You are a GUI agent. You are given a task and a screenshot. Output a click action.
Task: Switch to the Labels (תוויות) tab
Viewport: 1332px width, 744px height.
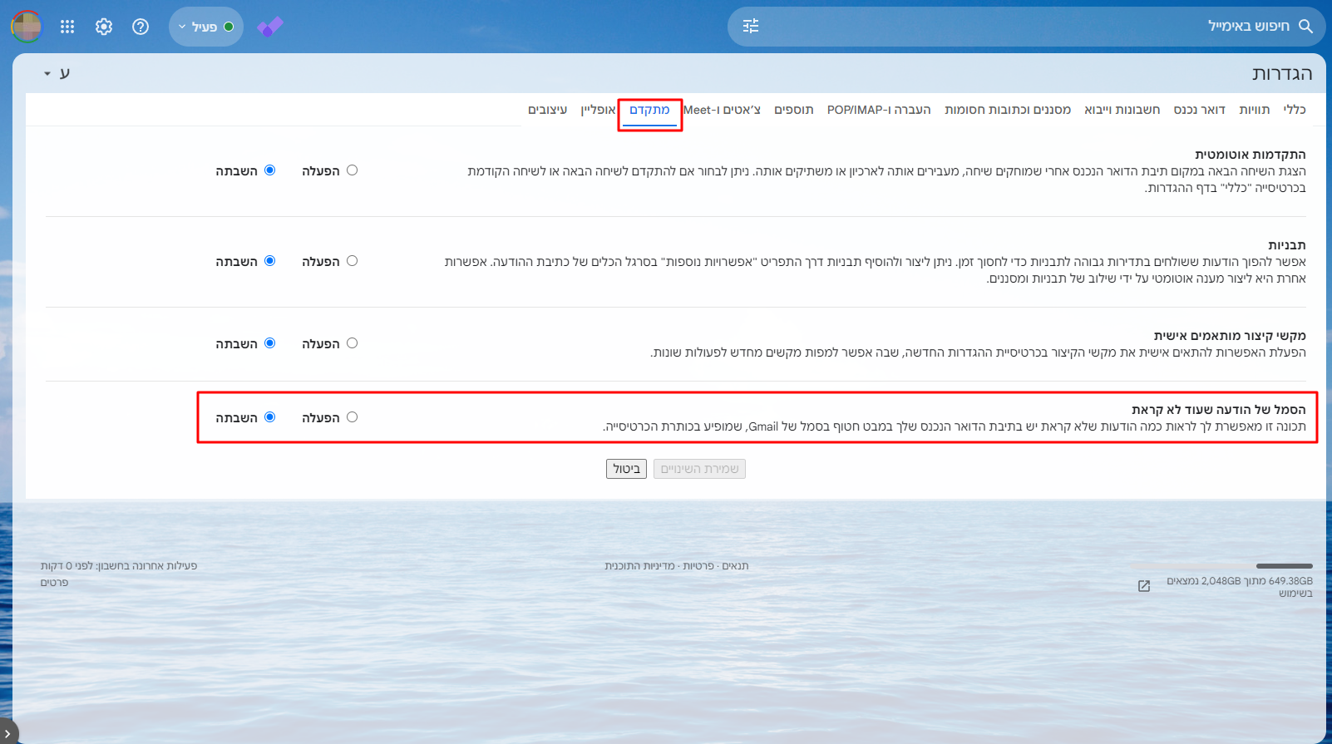point(1254,110)
